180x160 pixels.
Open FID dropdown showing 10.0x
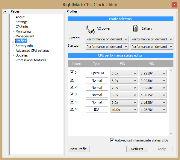click(124, 110)
